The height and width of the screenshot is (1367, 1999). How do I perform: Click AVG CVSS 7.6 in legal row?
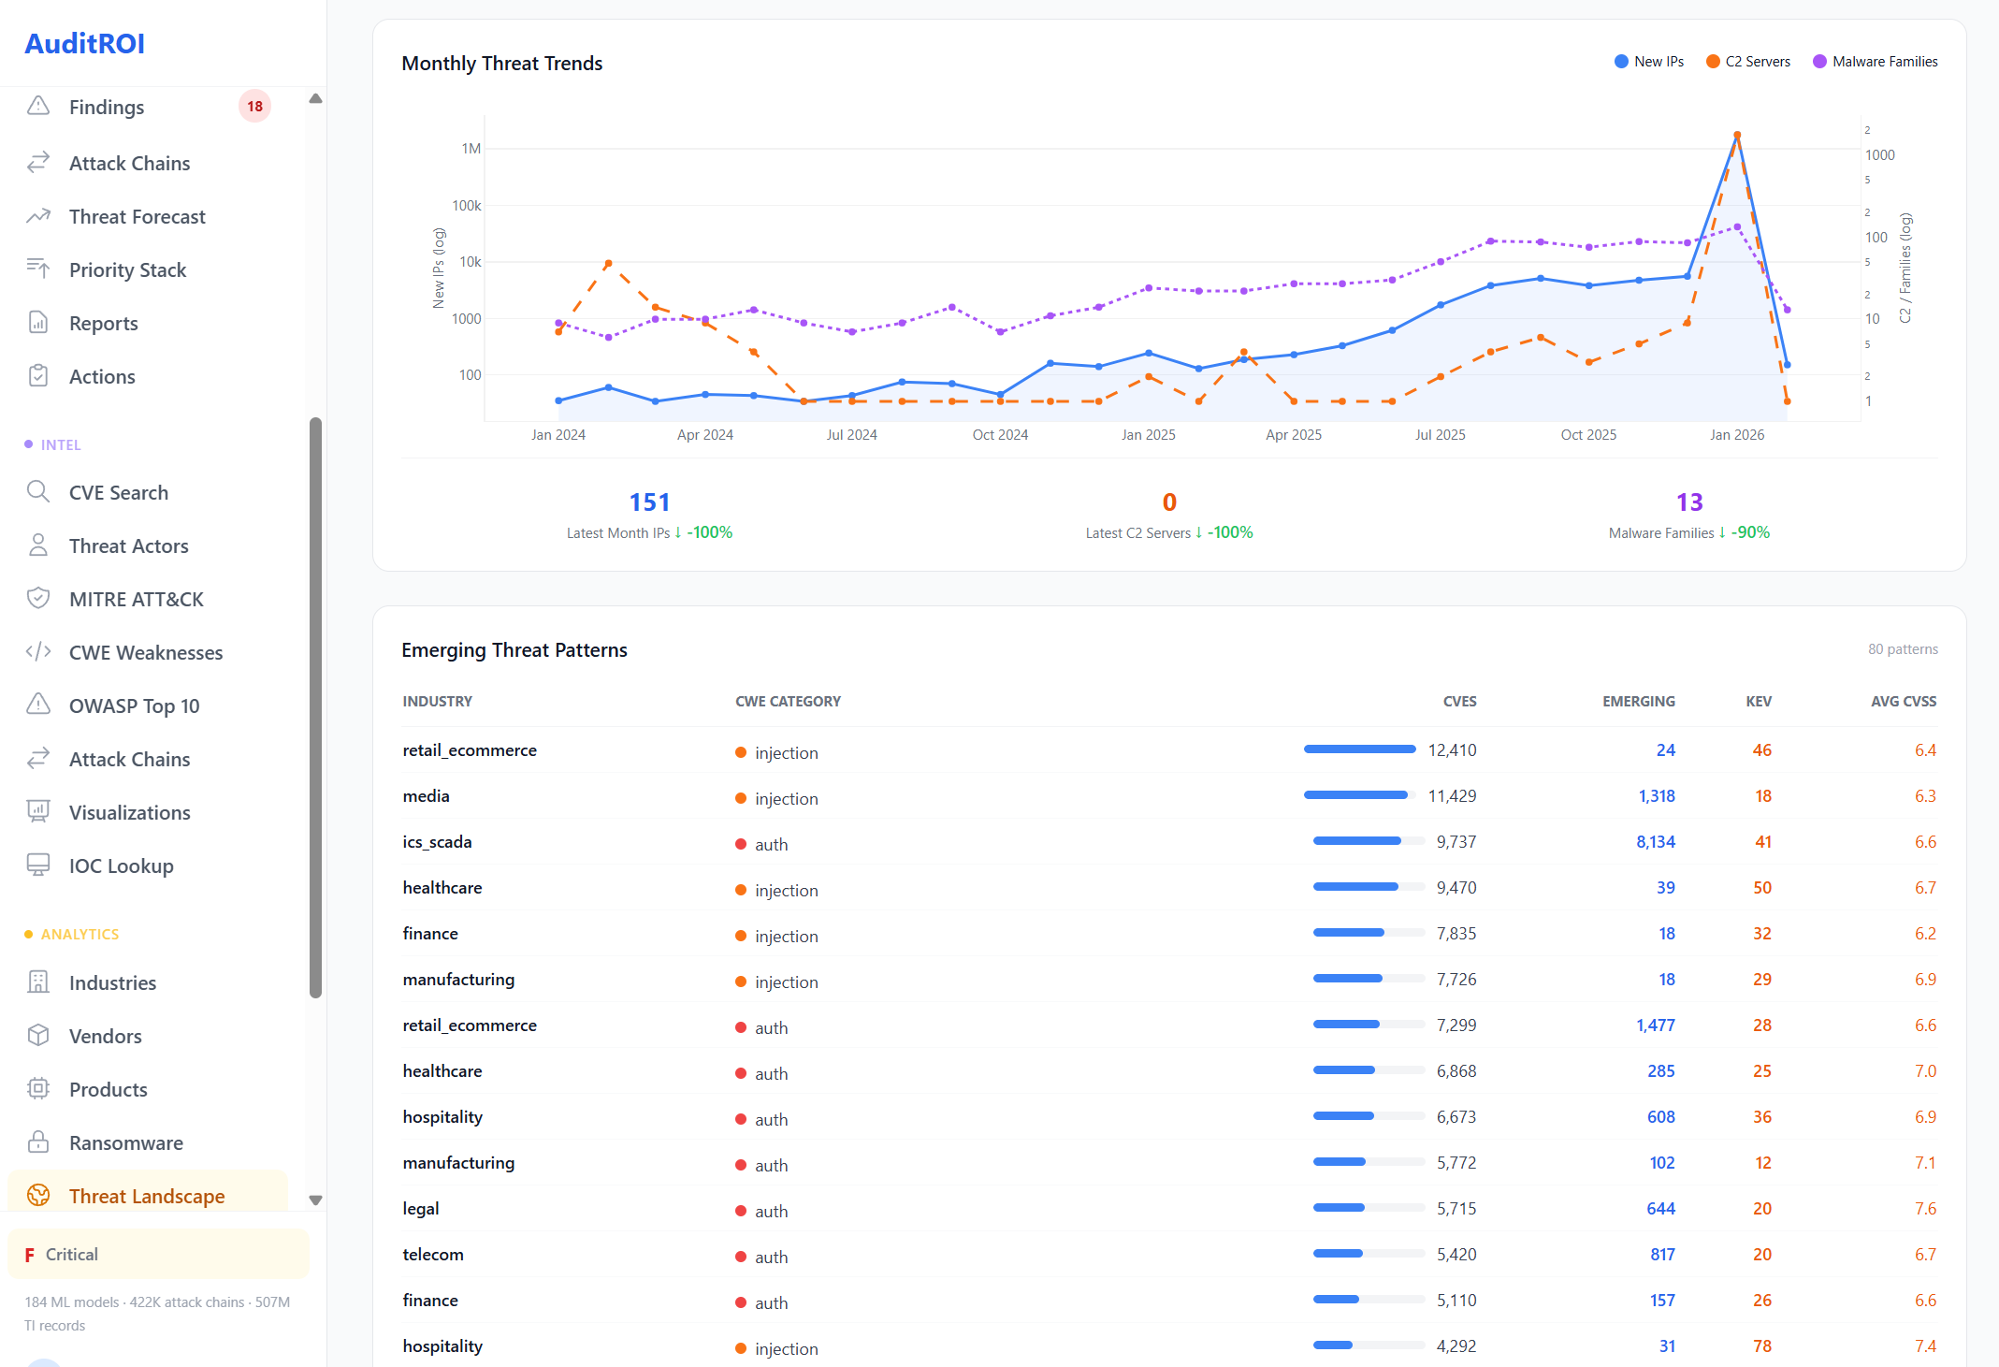tap(1925, 1209)
